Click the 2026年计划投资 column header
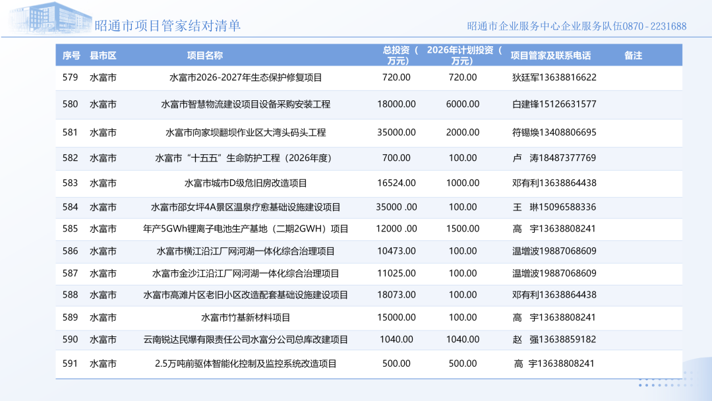Screen dimensions: 712x401 464,55
